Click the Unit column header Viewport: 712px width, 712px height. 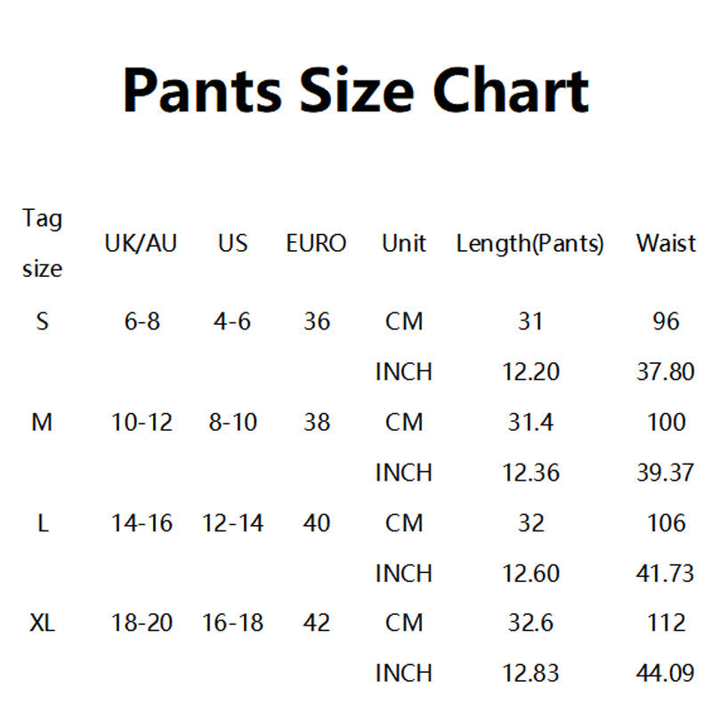click(404, 243)
